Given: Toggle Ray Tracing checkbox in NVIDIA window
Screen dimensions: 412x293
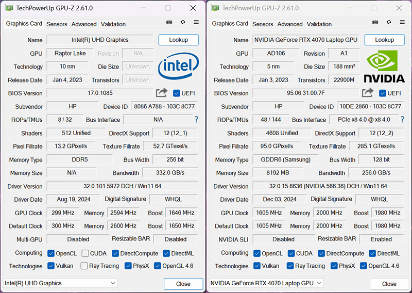Looking at the screenshot, I should click(x=290, y=266).
